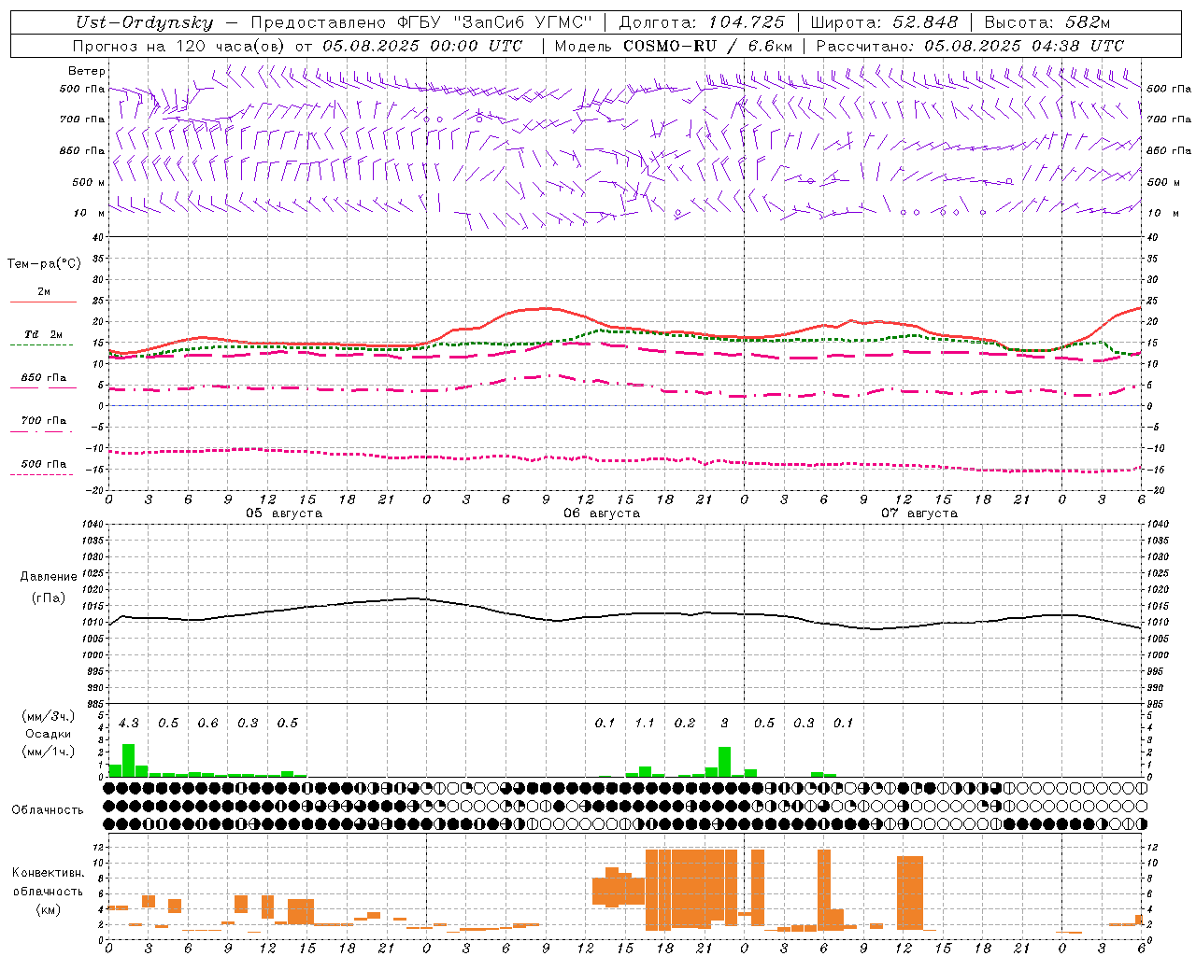Click the dashed line sample under Td 2м

(x=41, y=345)
